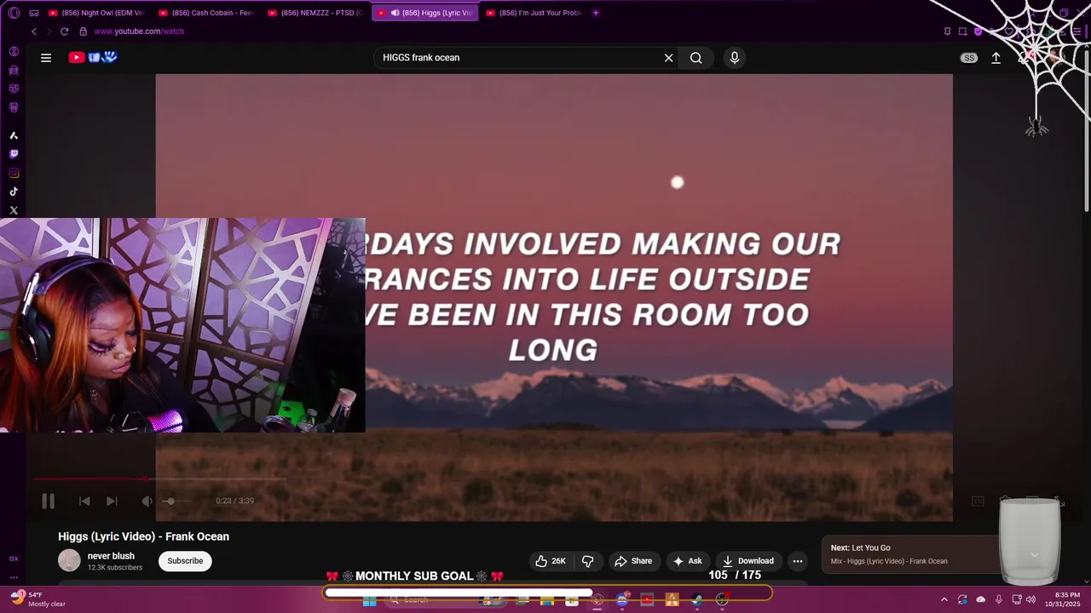Open the Aria AI icon in the Opera sidebar
1091x613 pixels.
14,135
